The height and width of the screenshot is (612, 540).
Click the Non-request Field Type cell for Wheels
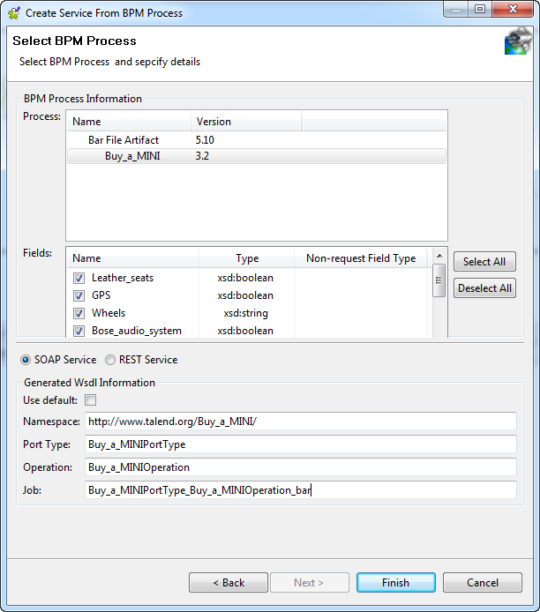point(361,313)
